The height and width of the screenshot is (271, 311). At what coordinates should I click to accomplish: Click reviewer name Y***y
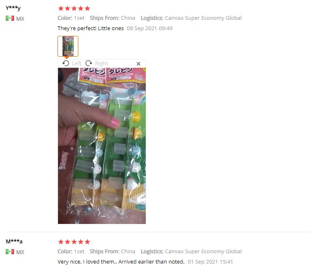pos(13,8)
